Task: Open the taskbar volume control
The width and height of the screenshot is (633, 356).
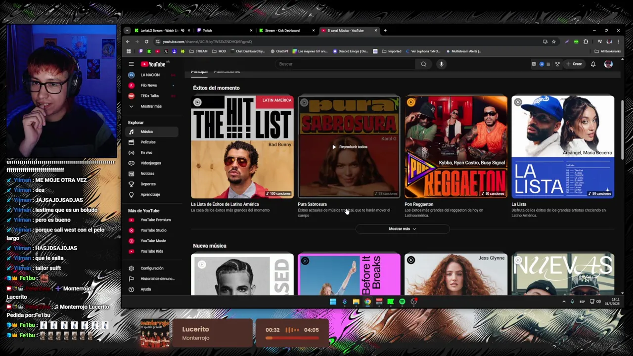Action: click(598, 302)
